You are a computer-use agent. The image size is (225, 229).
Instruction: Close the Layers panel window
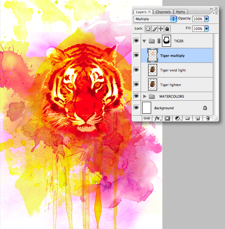[x=216, y=9]
